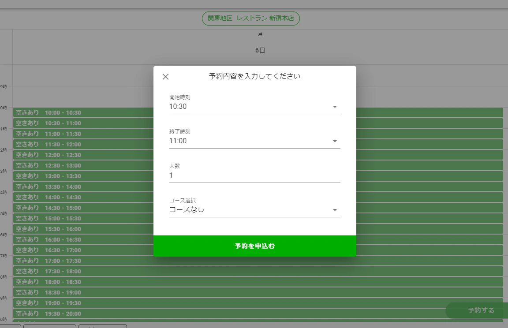
Task: Open the 開始時刻 start time dropdown arrow
Action: coord(335,107)
